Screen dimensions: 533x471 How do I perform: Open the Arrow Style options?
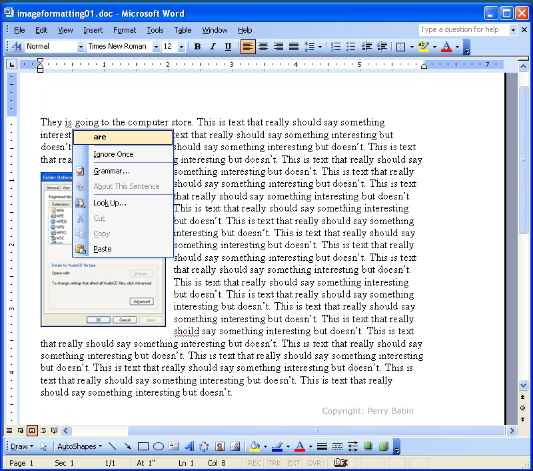tap(353, 446)
